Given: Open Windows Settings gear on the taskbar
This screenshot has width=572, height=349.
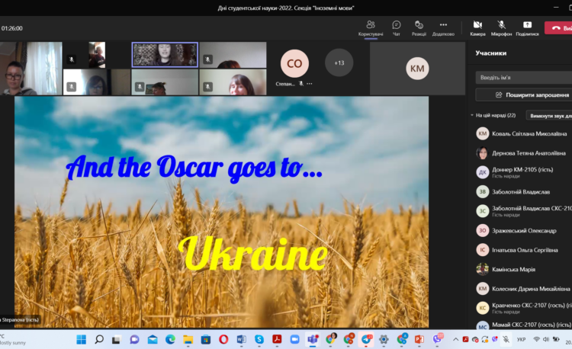Looking at the screenshot, I should 384,340.
